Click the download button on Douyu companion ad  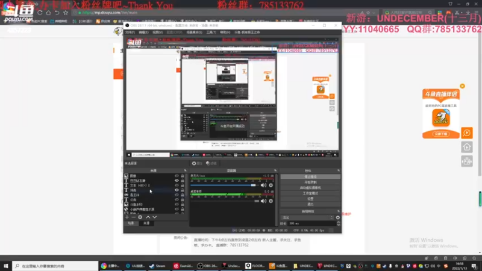[441, 134]
